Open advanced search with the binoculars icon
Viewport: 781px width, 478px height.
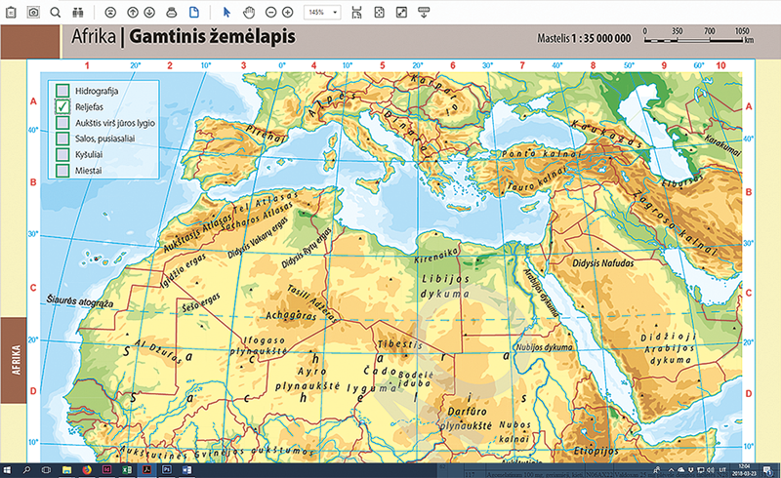click(78, 13)
